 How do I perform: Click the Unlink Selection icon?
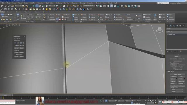9,6
